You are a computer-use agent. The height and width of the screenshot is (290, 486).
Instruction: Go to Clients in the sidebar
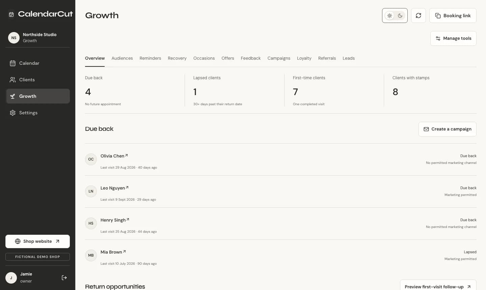pyautogui.click(x=38, y=80)
